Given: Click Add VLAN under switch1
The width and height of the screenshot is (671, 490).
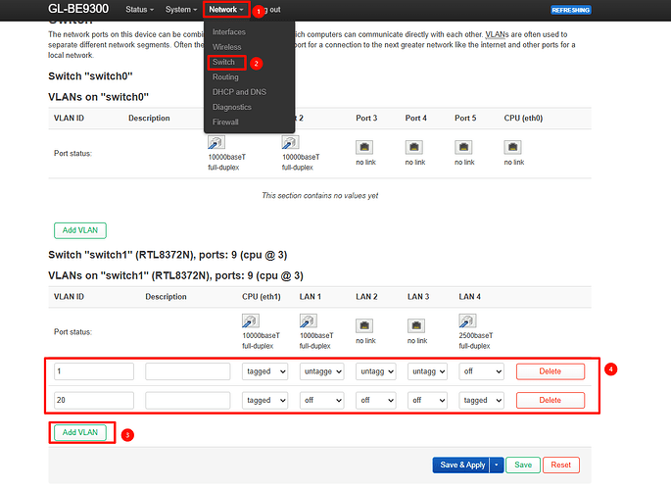Looking at the screenshot, I should [79, 432].
